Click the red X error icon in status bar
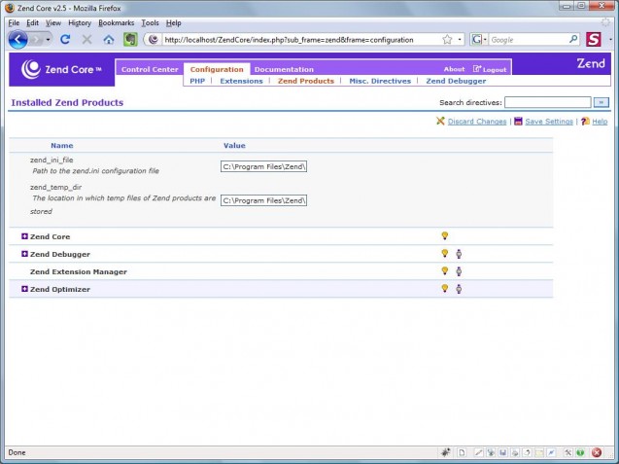619x464 pixels. pos(597,452)
